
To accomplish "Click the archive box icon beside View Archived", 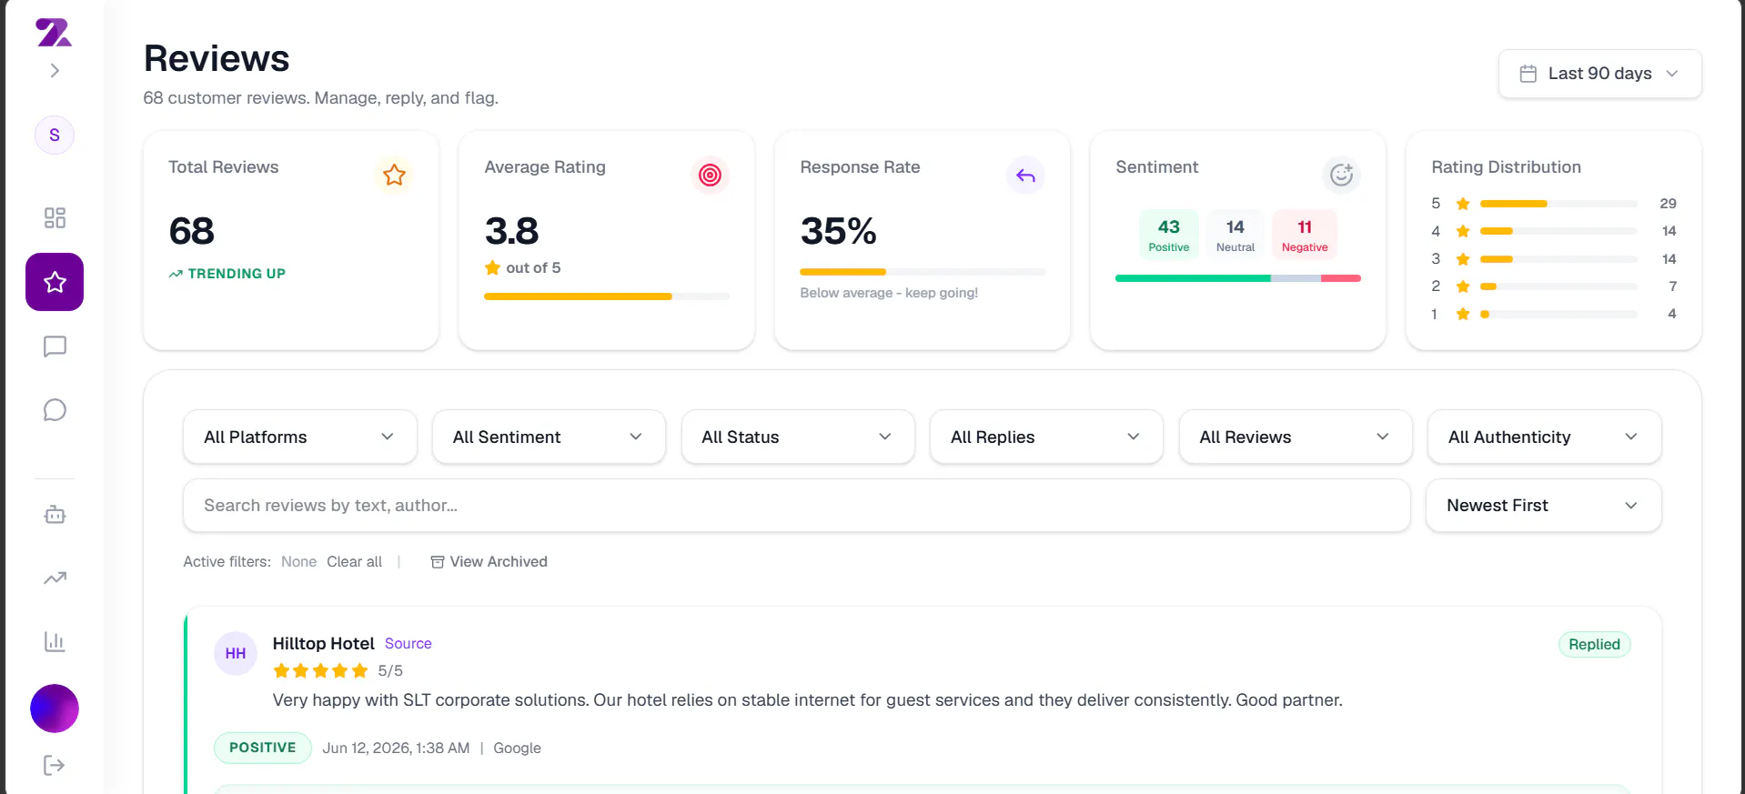I will [438, 562].
